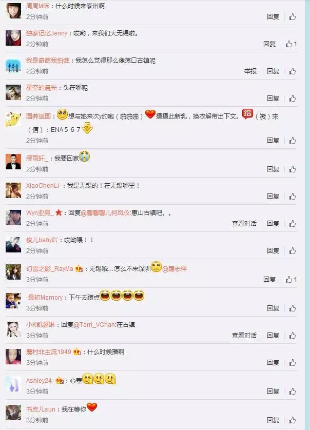This screenshot has height=430, width=310.
Task: Give a like to -最初Memory's comment
Action: 293,308
